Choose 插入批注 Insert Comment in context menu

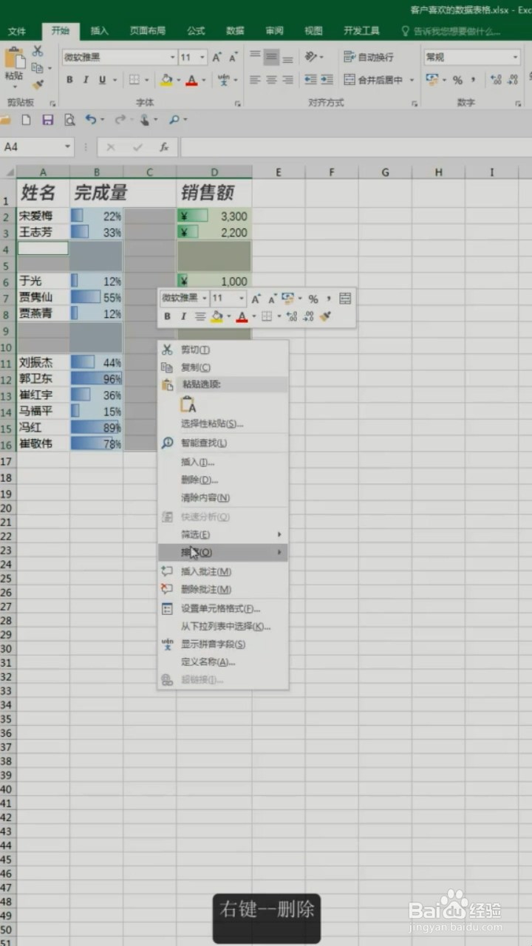point(222,571)
